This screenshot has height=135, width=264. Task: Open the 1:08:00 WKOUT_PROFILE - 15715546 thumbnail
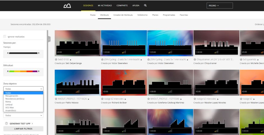point(170,83)
